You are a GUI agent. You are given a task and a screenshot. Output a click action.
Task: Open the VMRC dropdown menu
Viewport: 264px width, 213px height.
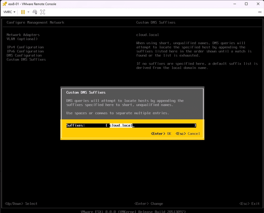coord(9,12)
